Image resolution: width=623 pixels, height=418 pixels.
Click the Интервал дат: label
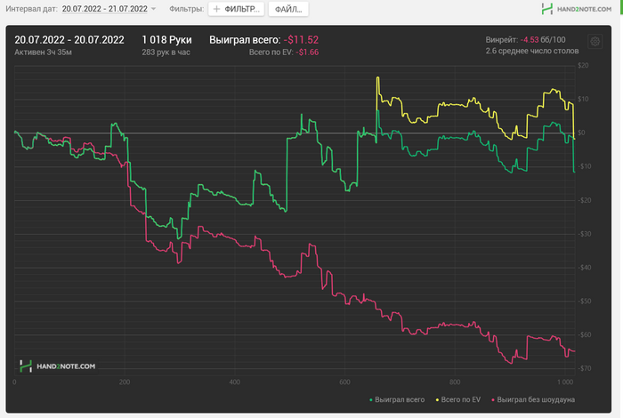(31, 9)
